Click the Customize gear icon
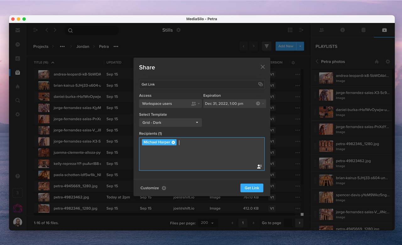Screen dimensions: 402x245 (x=164, y=188)
